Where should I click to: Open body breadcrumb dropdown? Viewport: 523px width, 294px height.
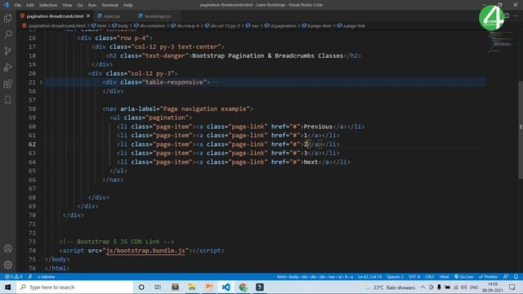120,25
